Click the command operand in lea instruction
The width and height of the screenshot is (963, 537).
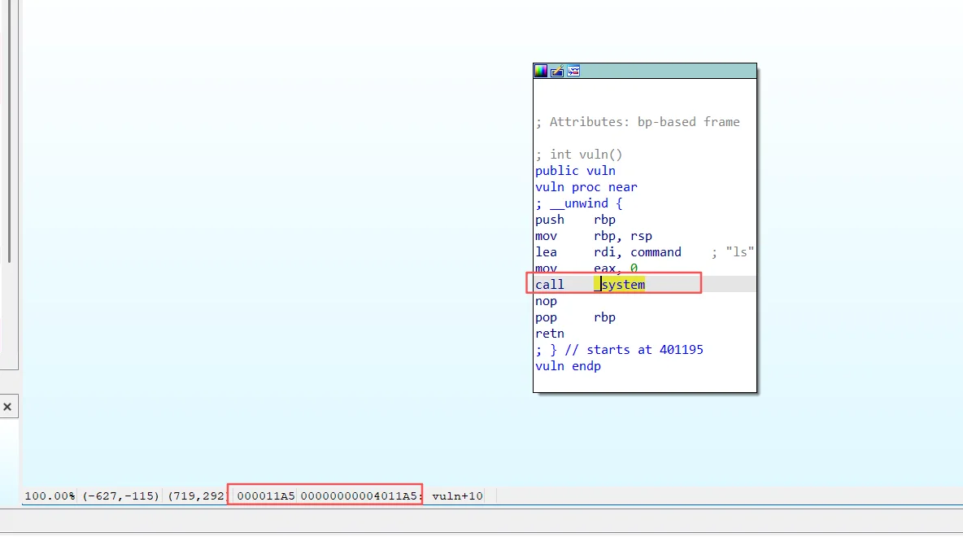656,252
